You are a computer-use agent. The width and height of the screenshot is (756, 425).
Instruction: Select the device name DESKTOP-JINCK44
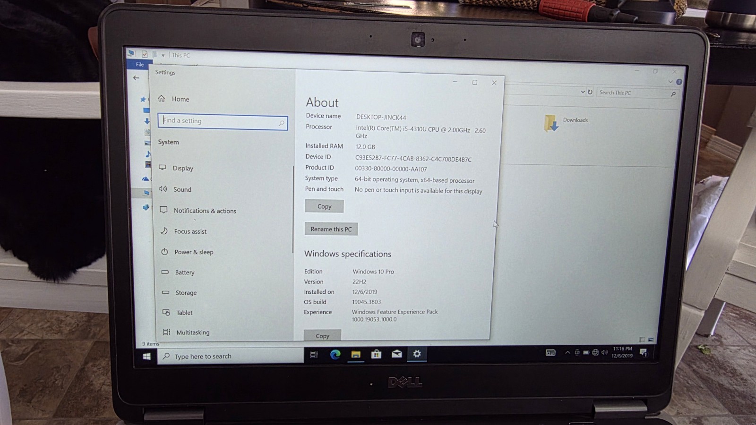(x=381, y=117)
